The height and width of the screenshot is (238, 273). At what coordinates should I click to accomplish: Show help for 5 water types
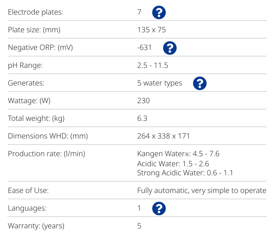click(200, 83)
